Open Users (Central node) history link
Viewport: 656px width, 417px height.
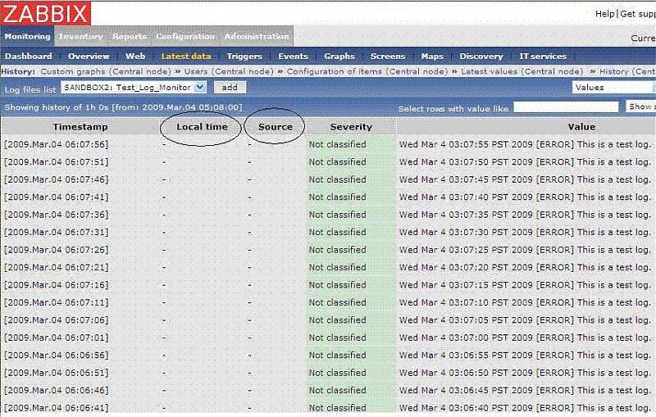click(229, 71)
